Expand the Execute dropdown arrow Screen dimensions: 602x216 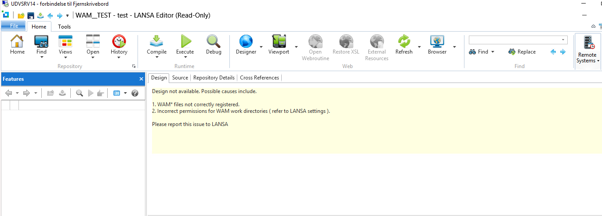click(x=185, y=58)
